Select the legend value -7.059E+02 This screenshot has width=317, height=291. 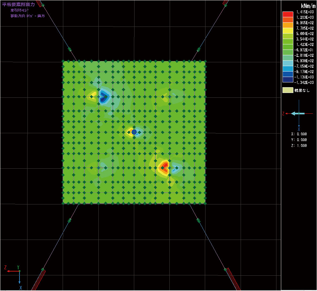pos(304,66)
